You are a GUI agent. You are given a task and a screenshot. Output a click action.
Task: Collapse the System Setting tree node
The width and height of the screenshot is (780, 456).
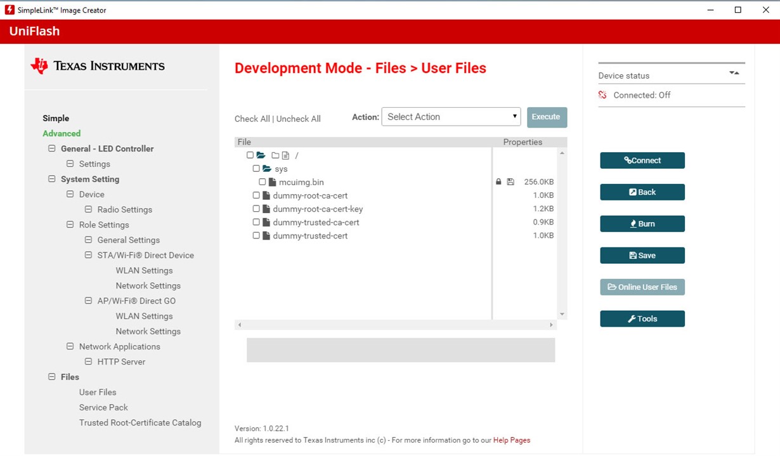click(x=52, y=179)
